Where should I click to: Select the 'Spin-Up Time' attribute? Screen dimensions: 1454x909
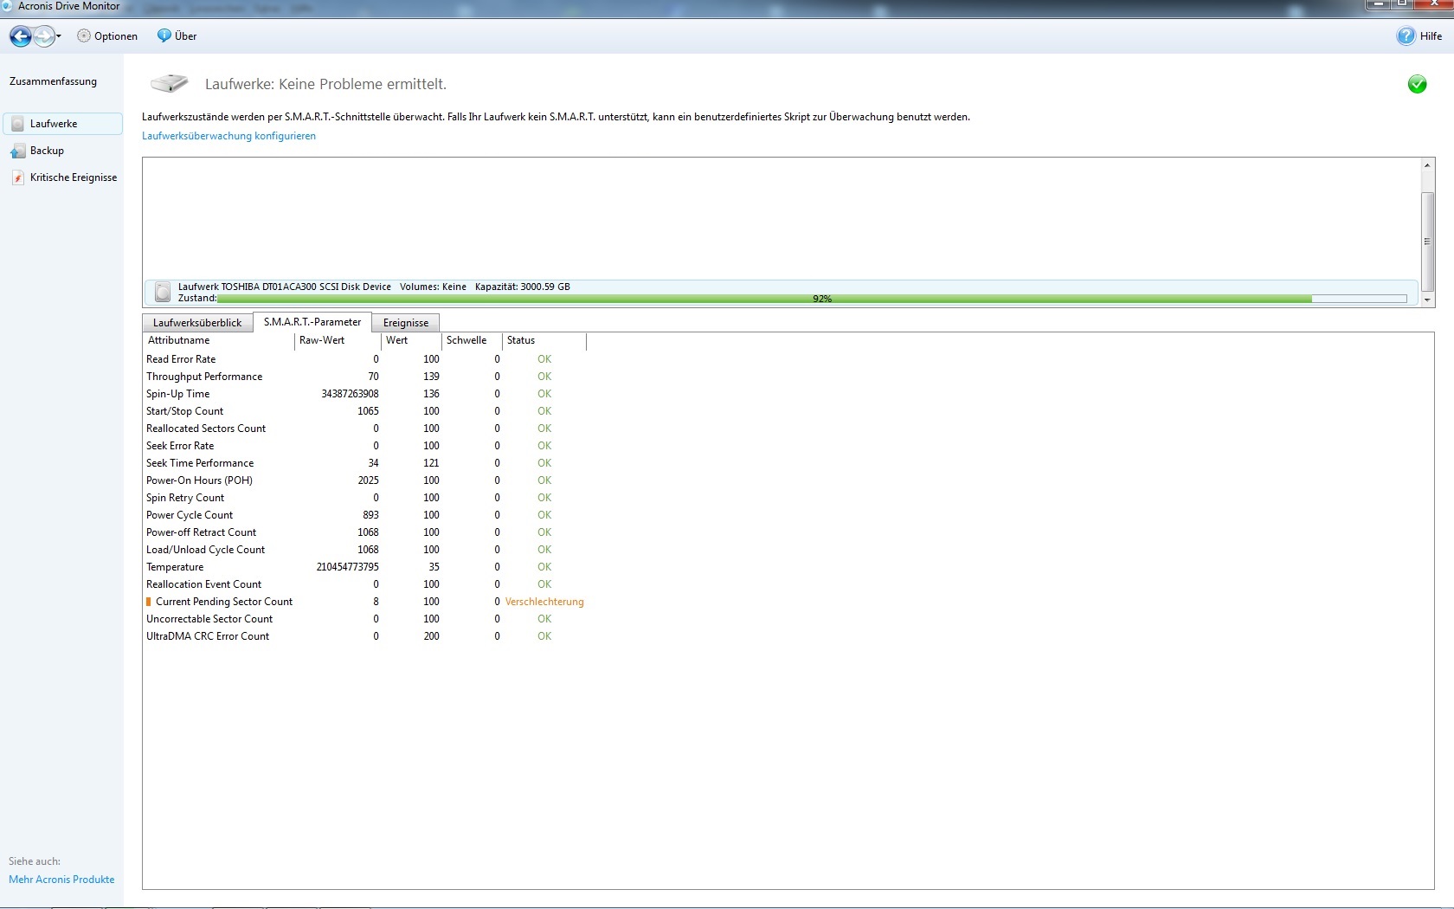(x=178, y=394)
